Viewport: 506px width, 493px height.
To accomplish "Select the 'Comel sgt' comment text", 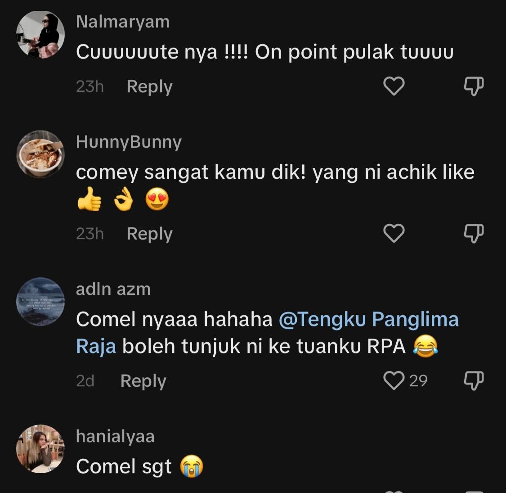I will (x=124, y=466).
